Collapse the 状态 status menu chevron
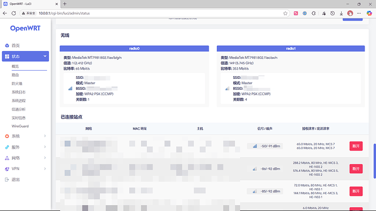376x211 pixels. (x=45, y=56)
